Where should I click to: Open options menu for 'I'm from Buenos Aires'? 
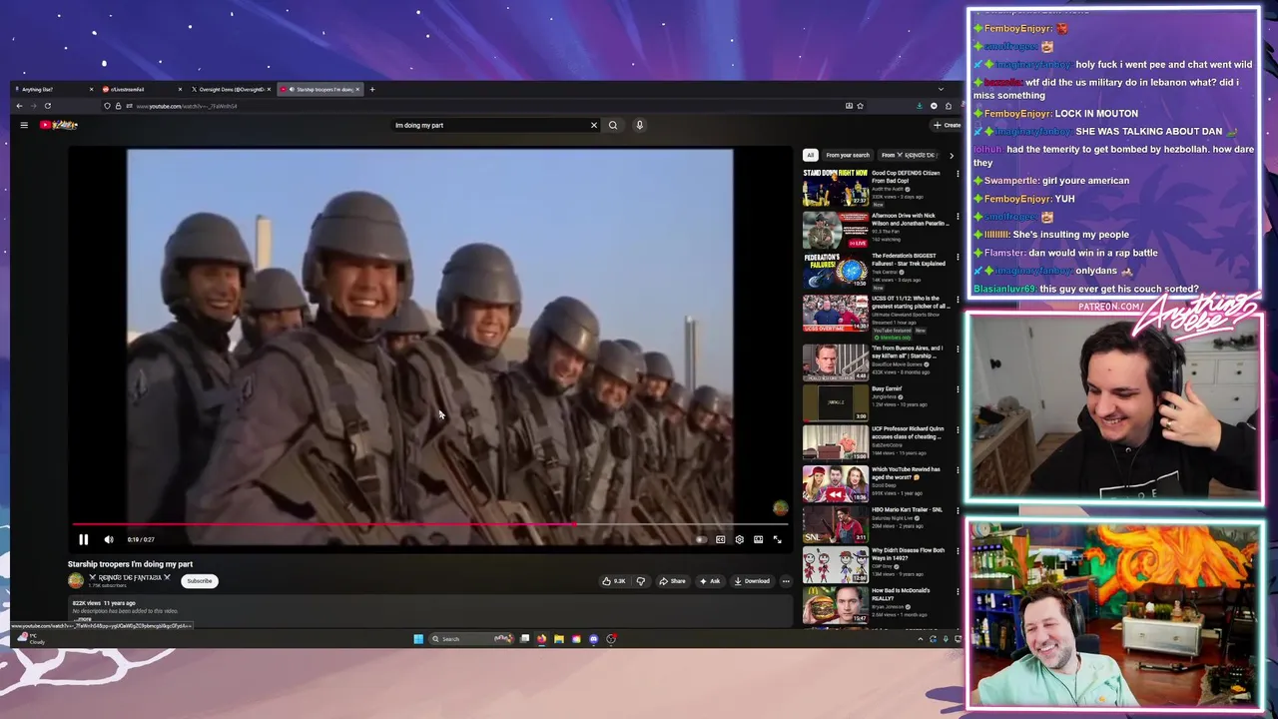(x=958, y=349)
